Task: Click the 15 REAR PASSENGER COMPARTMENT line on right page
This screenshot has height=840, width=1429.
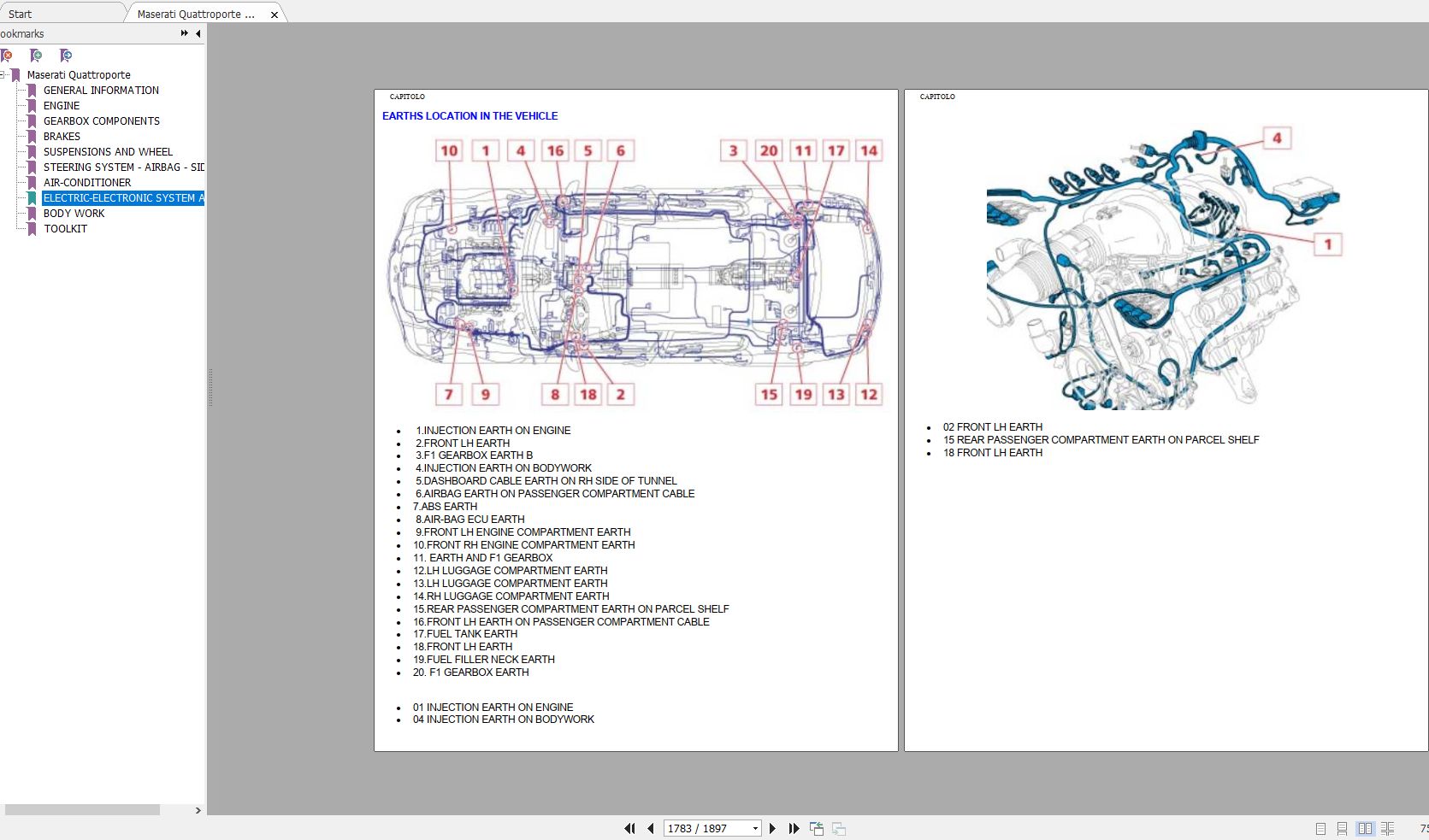Action: click(x=1101, y=440)
